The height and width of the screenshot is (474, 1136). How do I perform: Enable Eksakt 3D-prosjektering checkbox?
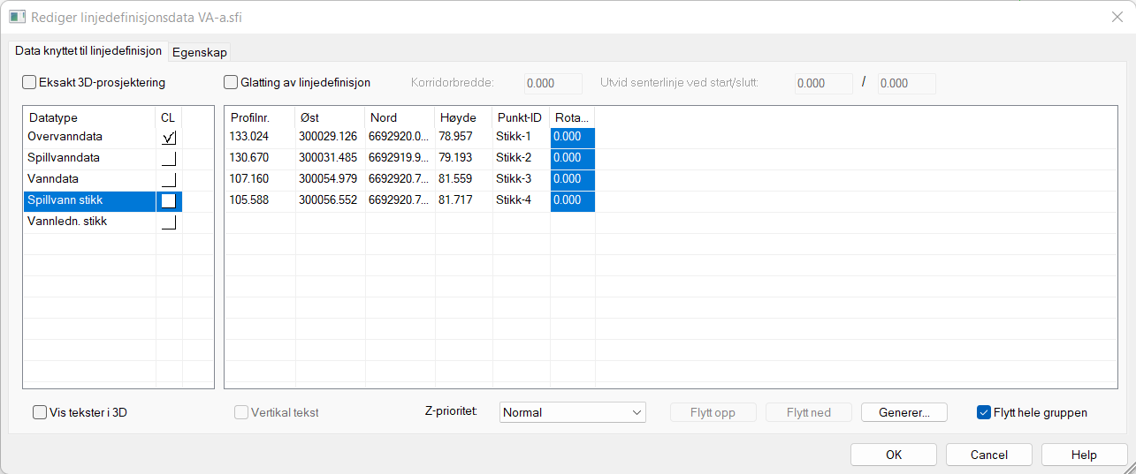(29, 83)
